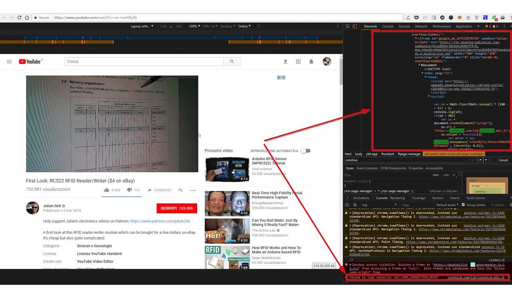Go back with the browser back arrow
512x298 pixels.
pos(5,17)
